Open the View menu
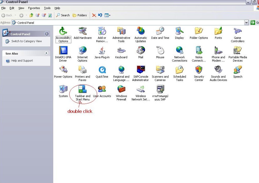 [21, 8]
